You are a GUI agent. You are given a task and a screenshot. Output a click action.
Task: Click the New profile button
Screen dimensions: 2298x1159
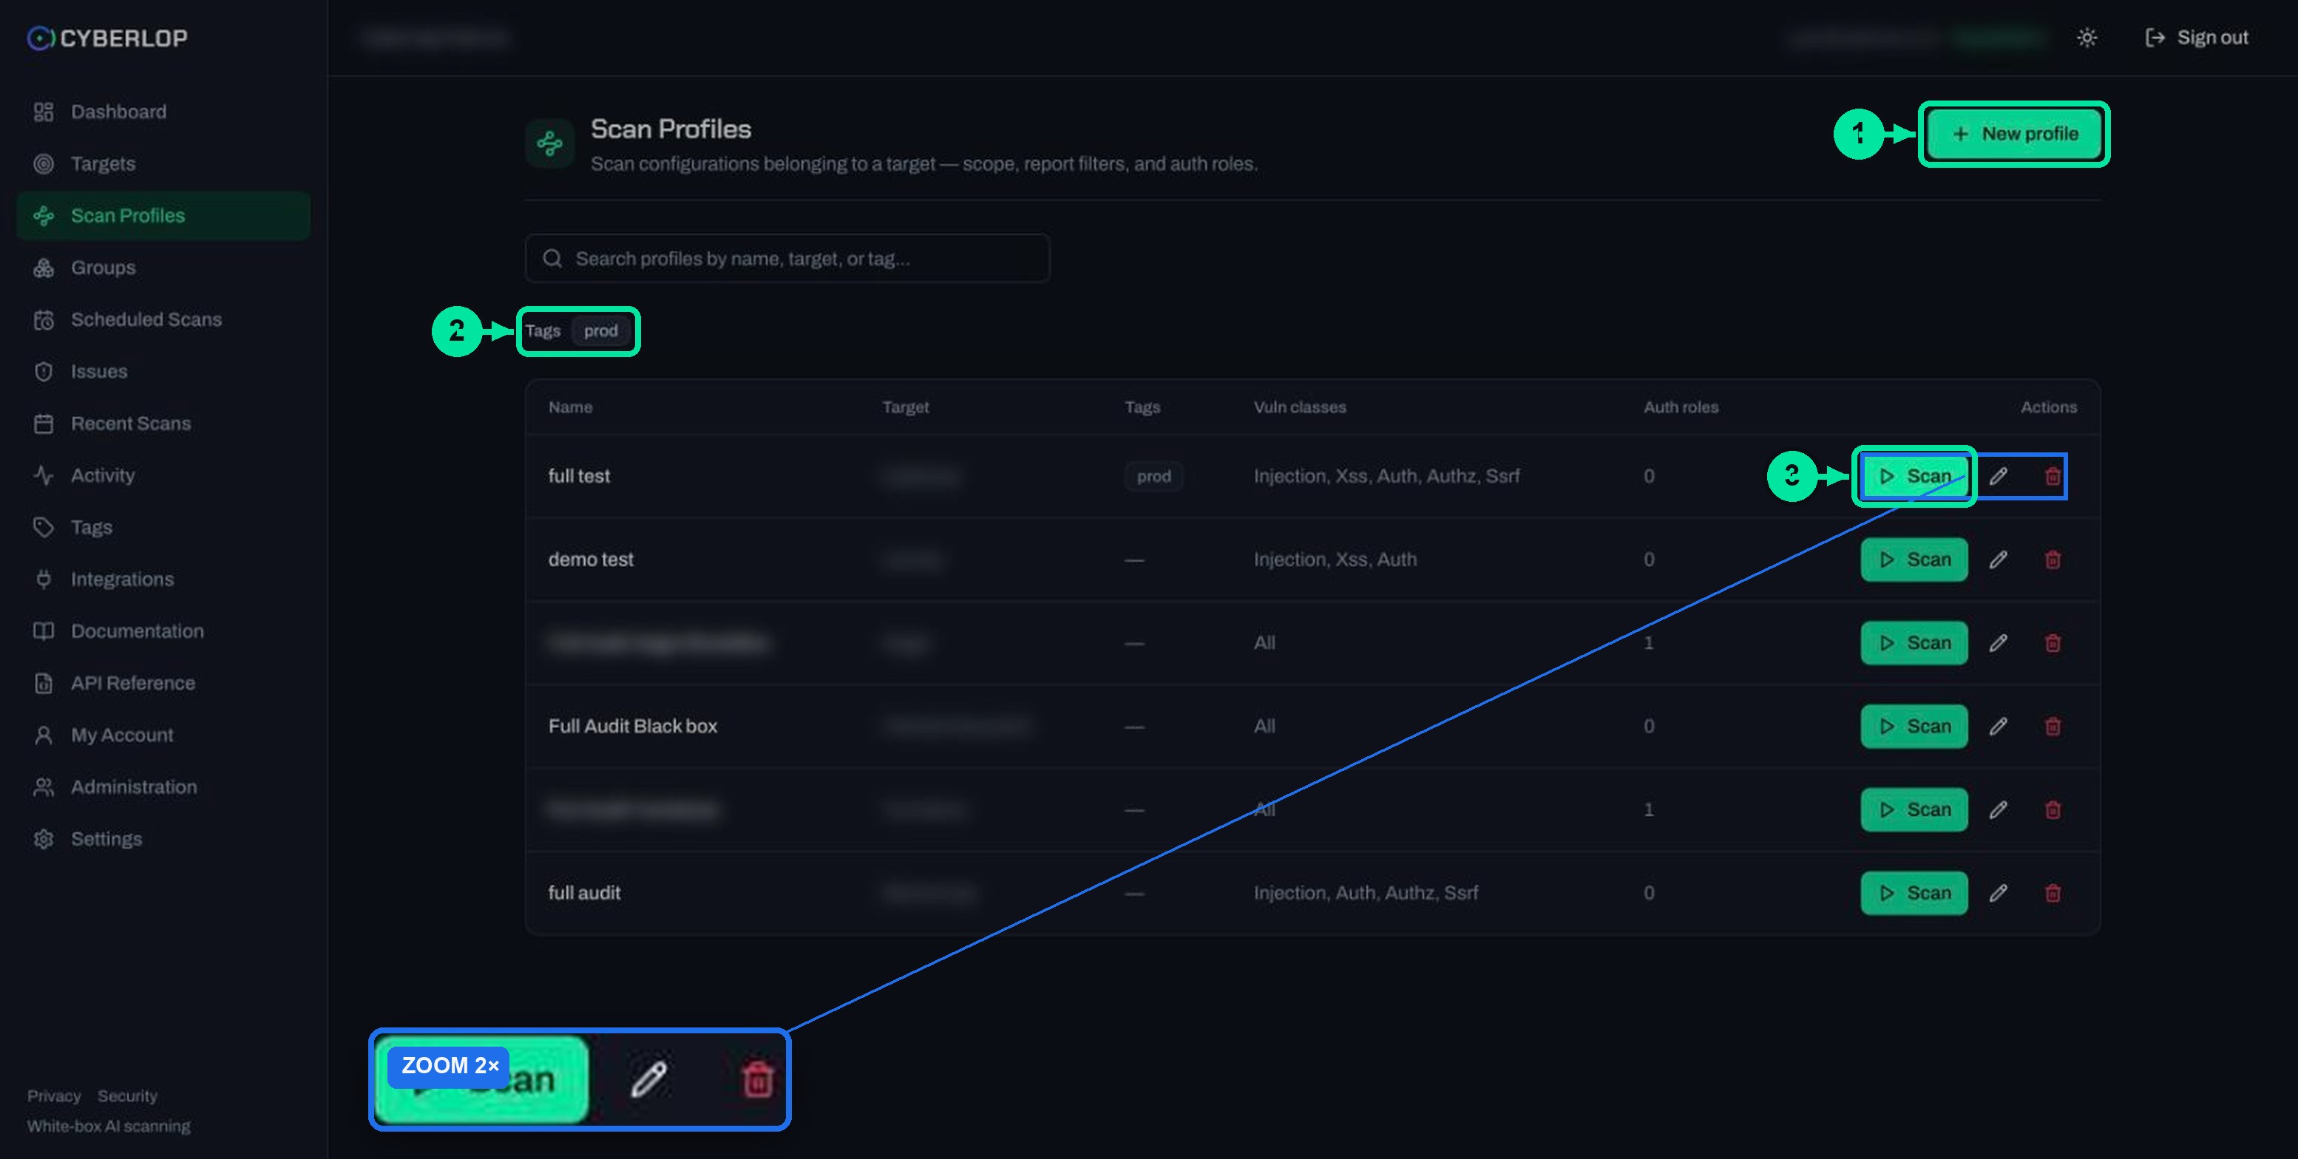(x=2014, y=134)
